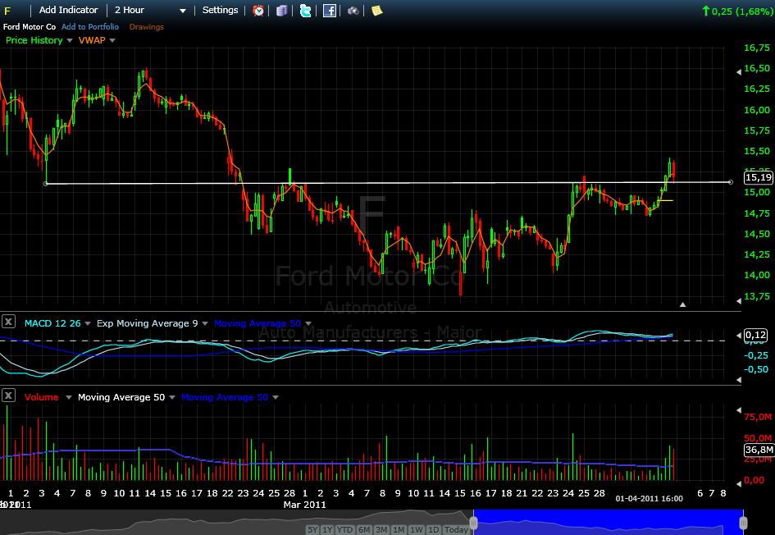Viewport: 775px width, 535px height.
Task: Click the 01-04-2011 16:00 date label
Action: (649, 498)
